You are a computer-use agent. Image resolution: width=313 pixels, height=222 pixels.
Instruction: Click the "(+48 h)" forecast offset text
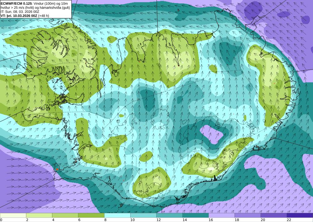point(43,16)
